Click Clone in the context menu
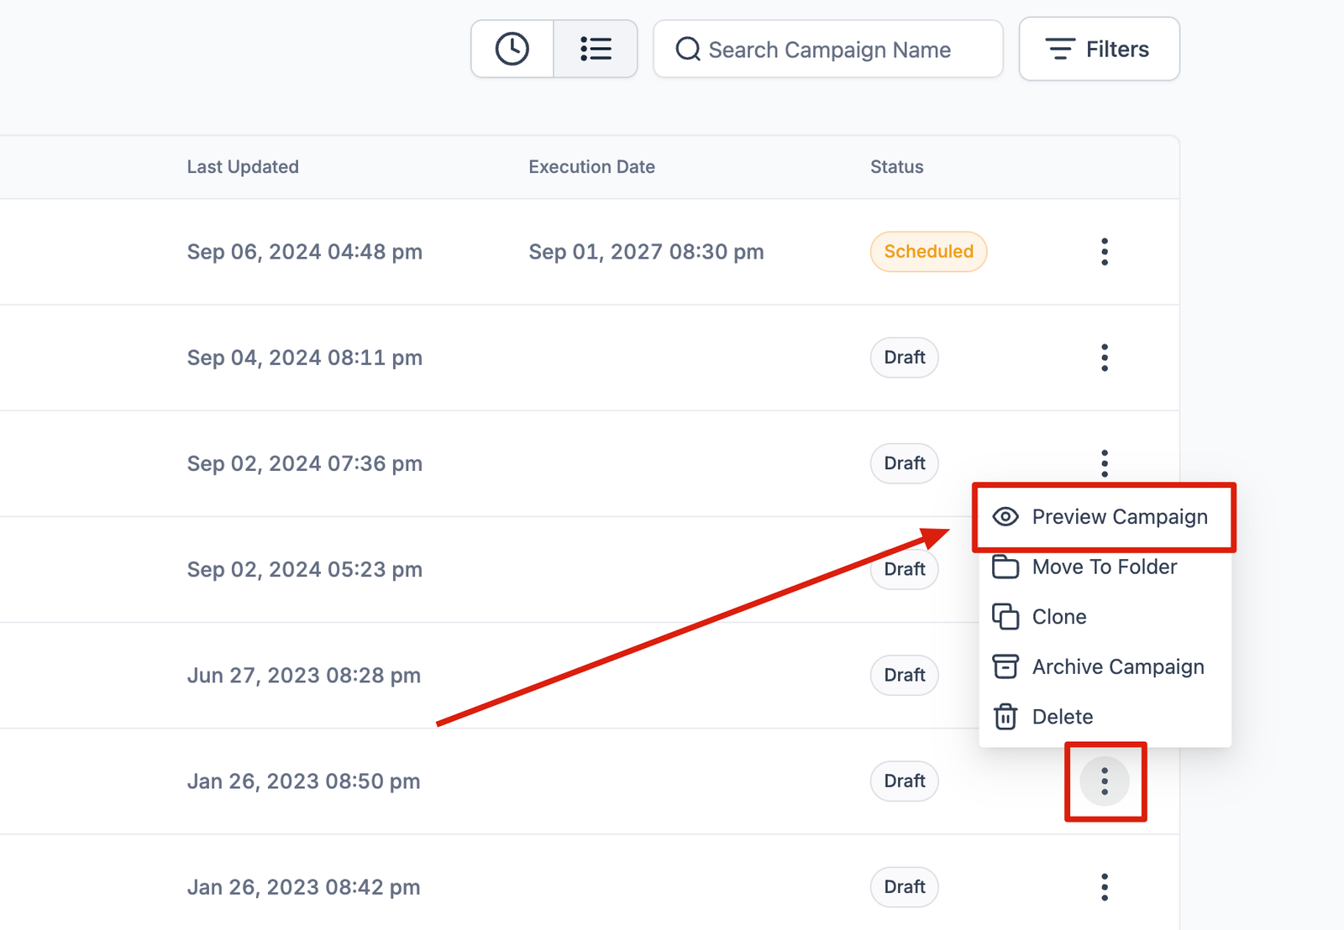The image size is (1344, 930). (x=1058, y=617)
